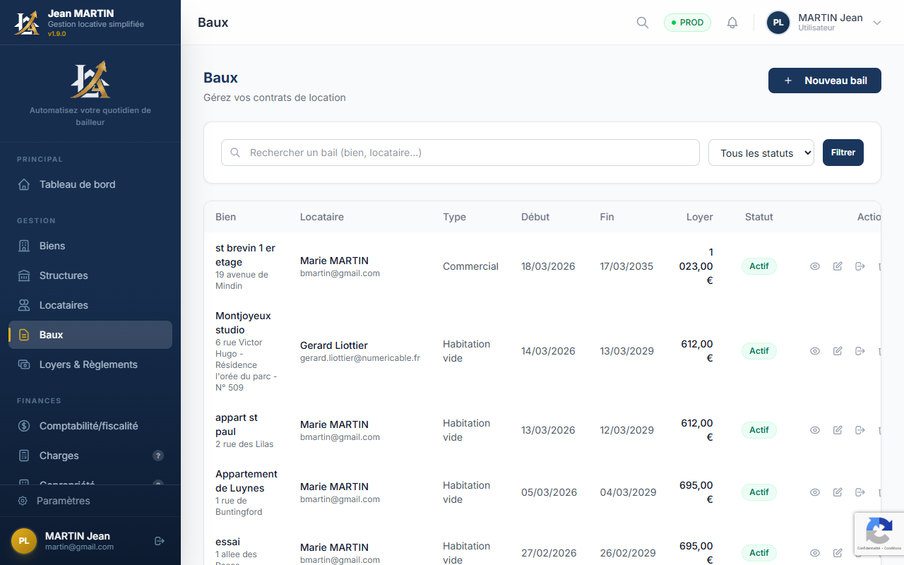This screenshot has width=904, height=565.
Task: Terminate the Montjoyeux studio lease with exit icon
Action: pos(860,351)
